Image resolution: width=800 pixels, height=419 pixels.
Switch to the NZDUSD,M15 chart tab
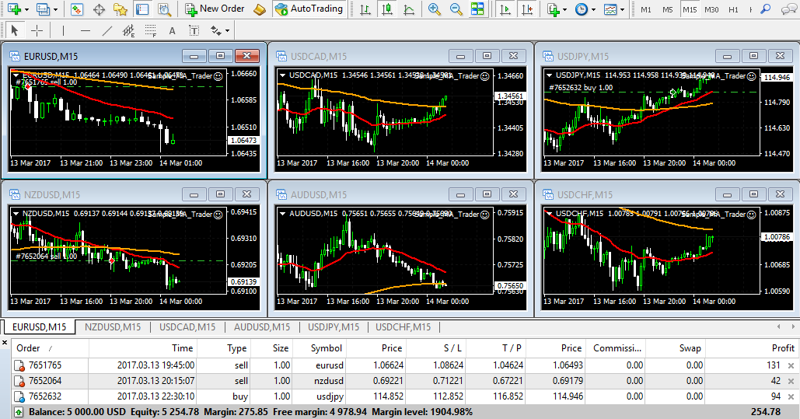tap(113, 327)
